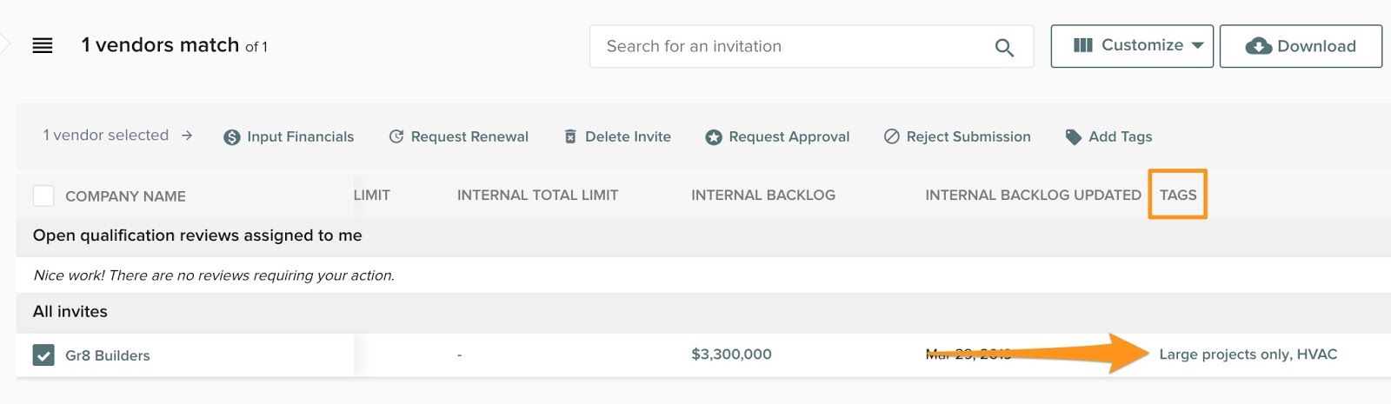
Task: Click the Request Renewal clock icon
Action: click(396, 136)
